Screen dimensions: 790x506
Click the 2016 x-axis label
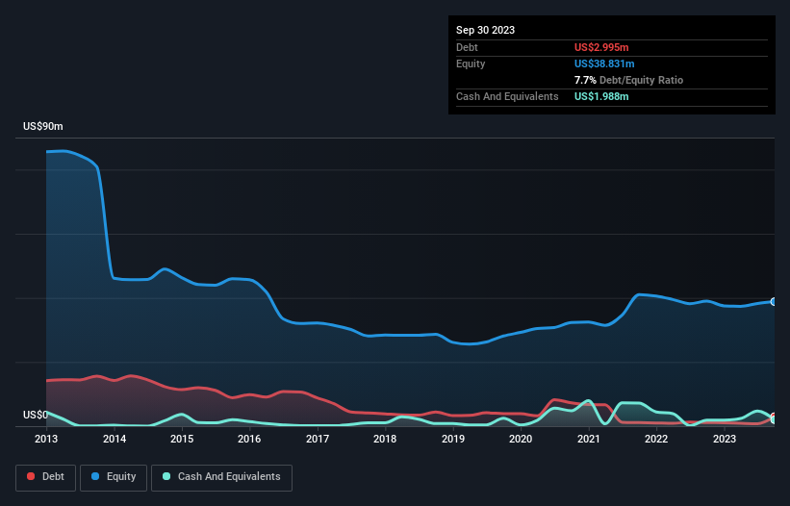tap(249, 439)
